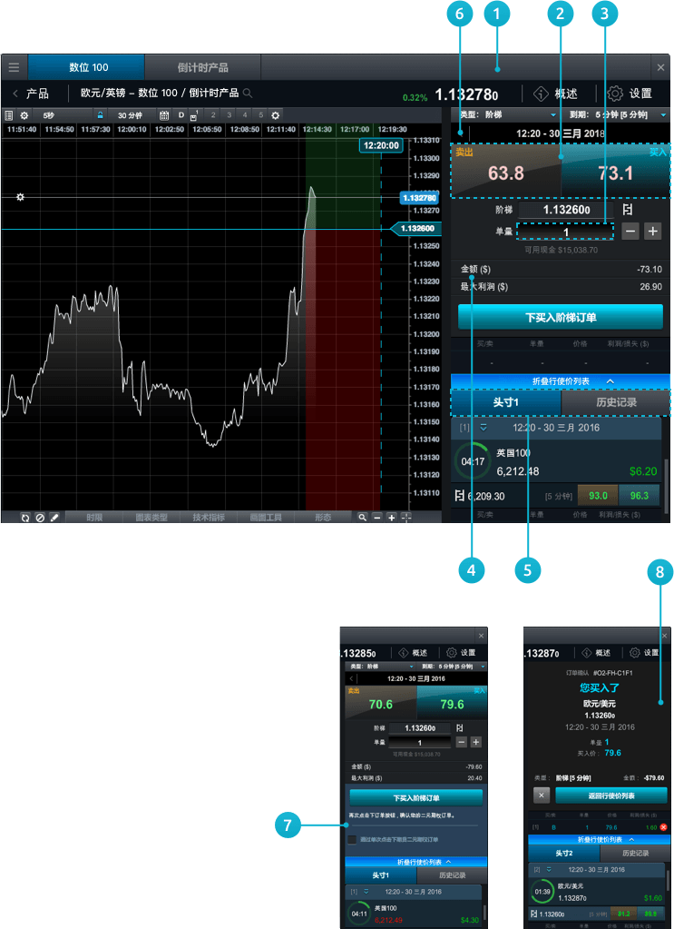The height and width of the screenshot is (929, 674).
Task: Click the chart zoom magnifier icon
Action: tap(363, 518)
